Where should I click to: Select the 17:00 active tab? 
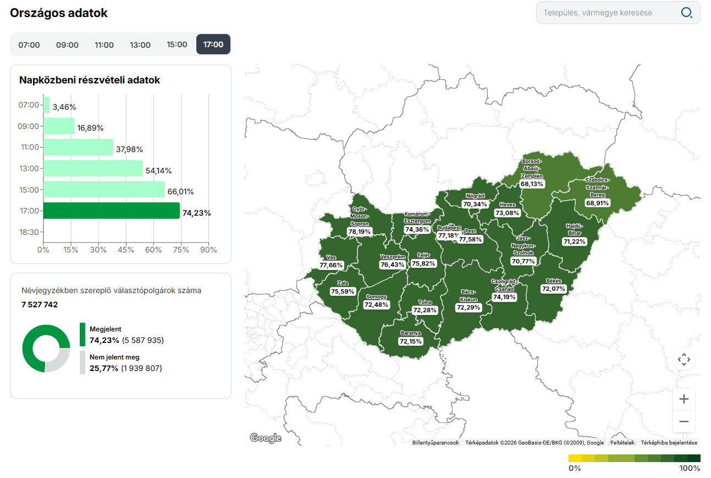tap(213, 45)
